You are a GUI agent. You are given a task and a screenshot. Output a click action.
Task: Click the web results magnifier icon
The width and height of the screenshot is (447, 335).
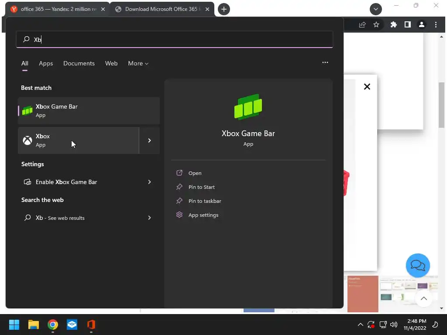pos(28,218)
